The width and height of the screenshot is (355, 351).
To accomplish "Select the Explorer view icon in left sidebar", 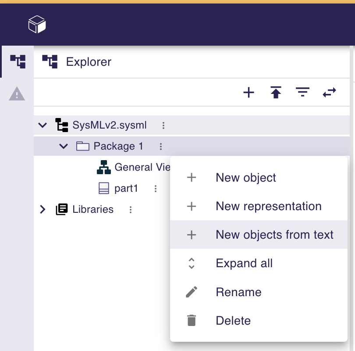I will (x=18, y=61).
